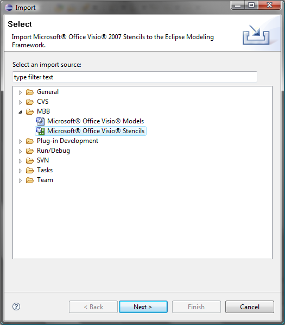
Task: Click the Cancel button
Action: tap(250, 307)
